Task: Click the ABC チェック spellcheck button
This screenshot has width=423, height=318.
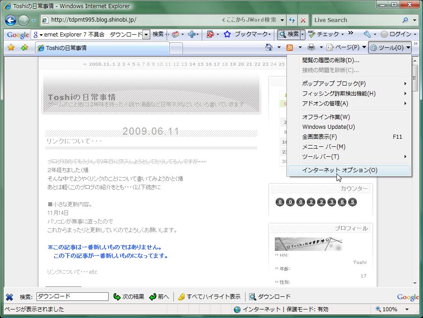Action: [x=323, y=34]
